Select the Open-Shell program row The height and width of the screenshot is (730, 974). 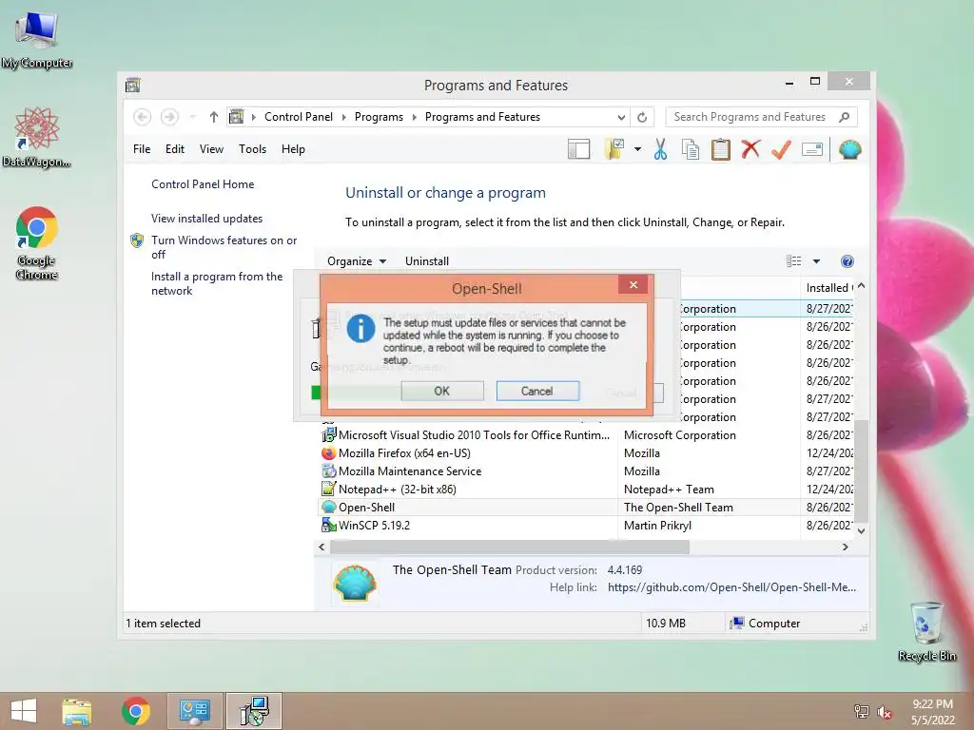pos(587,508)
